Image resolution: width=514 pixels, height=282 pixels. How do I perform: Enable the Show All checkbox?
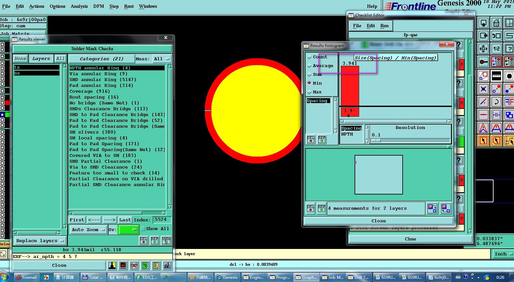point(143,229)
